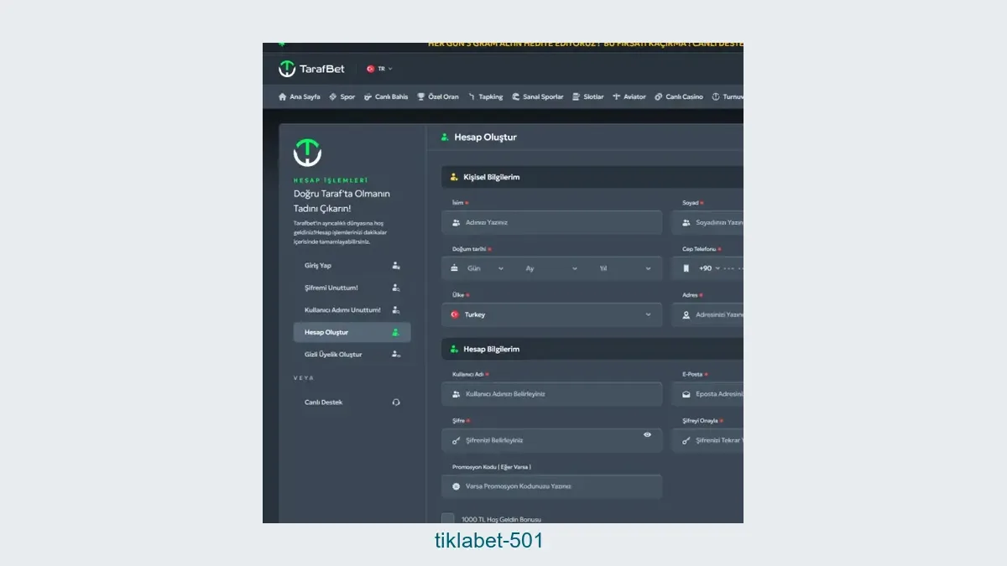1007x566 pixels.
Task: Check the 1000 TL Hoş Geldin Bonusu box
Action: (x=448, y=519)
